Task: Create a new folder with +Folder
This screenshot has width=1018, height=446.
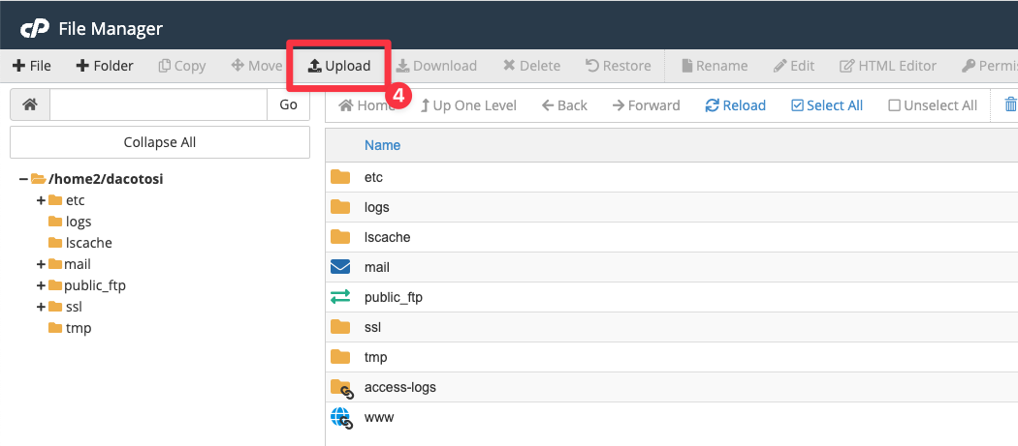Action: click(105, 66)
